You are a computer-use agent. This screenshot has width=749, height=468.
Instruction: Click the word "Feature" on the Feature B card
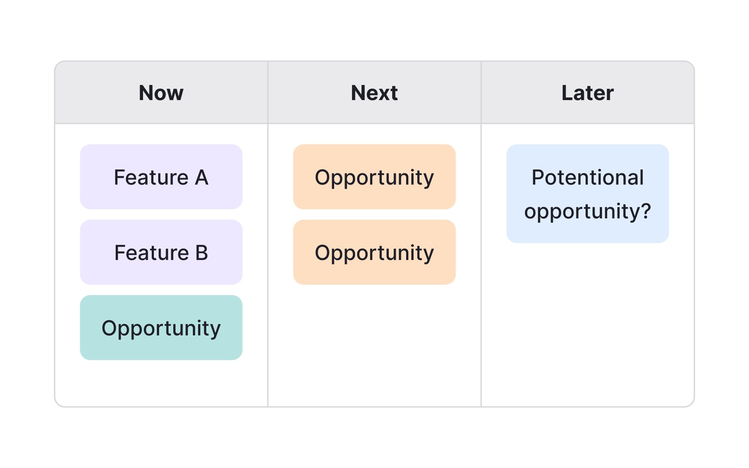pyautogui.click(x=152, y=253)
